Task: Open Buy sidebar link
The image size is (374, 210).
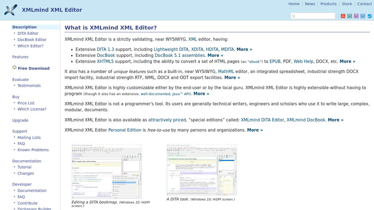Action: (x=16, y=97)
